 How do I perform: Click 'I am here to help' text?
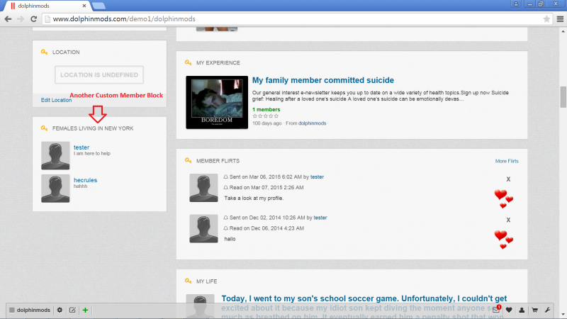(92, 153)
